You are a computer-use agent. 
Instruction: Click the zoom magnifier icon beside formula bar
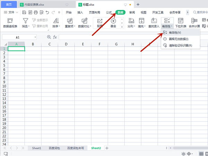coord(49,37)
